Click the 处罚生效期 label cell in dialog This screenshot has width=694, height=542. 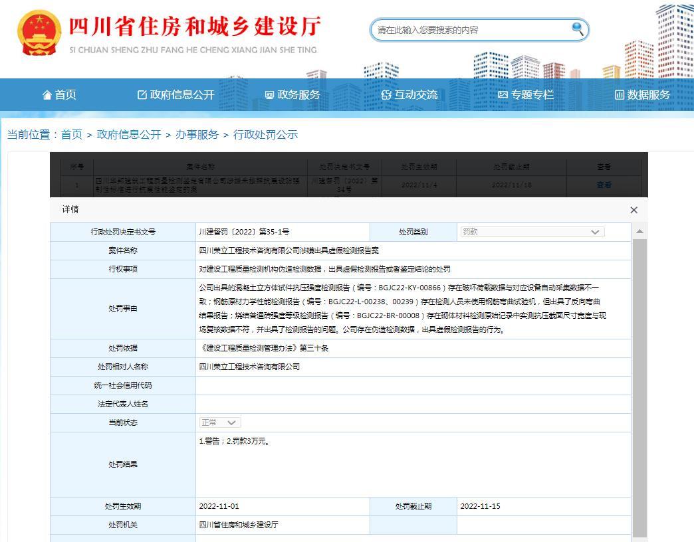pyautogui.click(x=123, y=506)
